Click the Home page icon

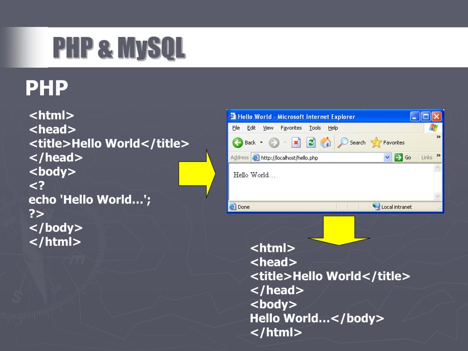point(325,143)
